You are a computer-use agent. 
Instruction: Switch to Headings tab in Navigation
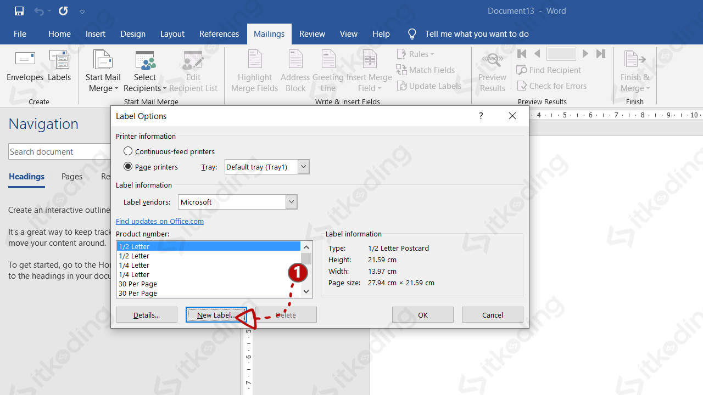pos(26,177)
